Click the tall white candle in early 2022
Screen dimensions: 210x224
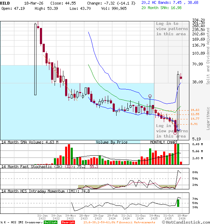35,59
